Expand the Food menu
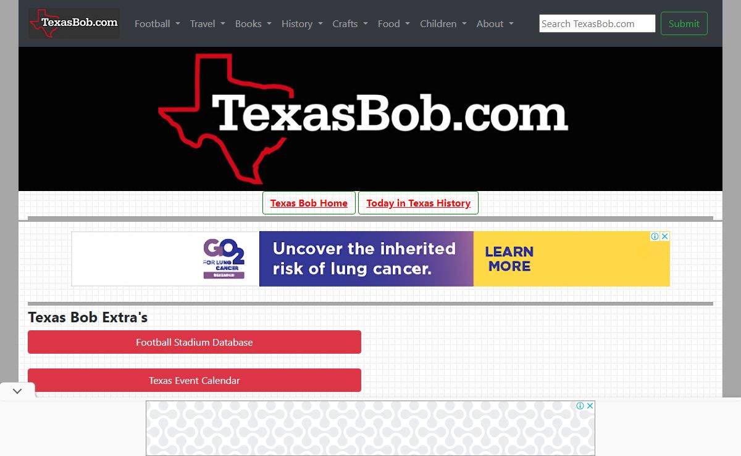Image resolution: width=741 pixels, height=456 pixels. [x=394, y=23]
